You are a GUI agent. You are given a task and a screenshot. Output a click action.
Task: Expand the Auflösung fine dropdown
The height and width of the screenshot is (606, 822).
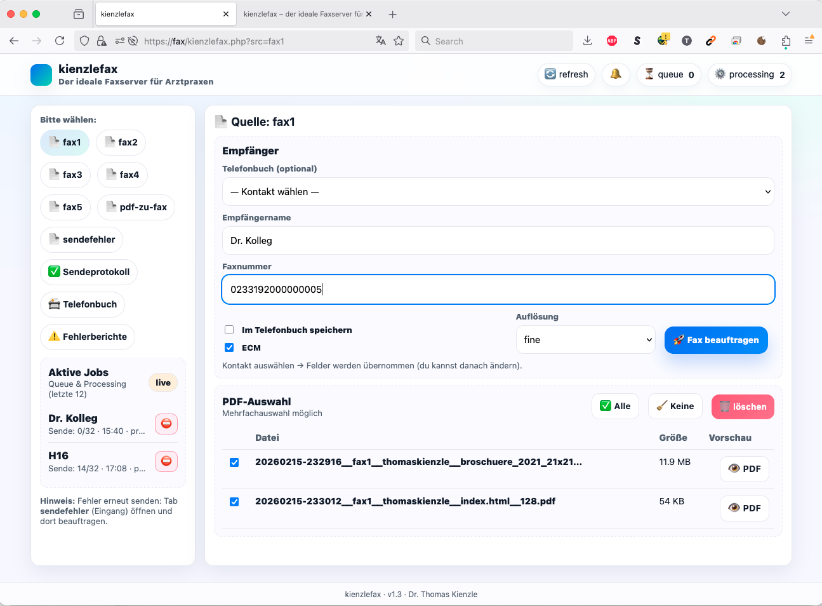click(585, 340)
